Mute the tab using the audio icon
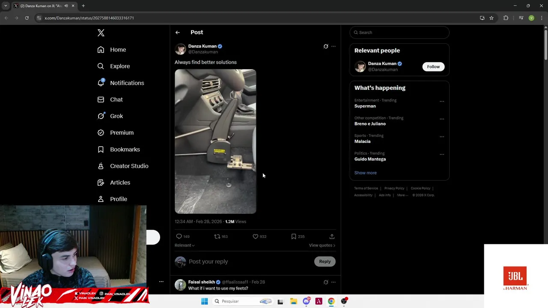The width and height of the screenshot is (548, 308). [x=66, y=6]
